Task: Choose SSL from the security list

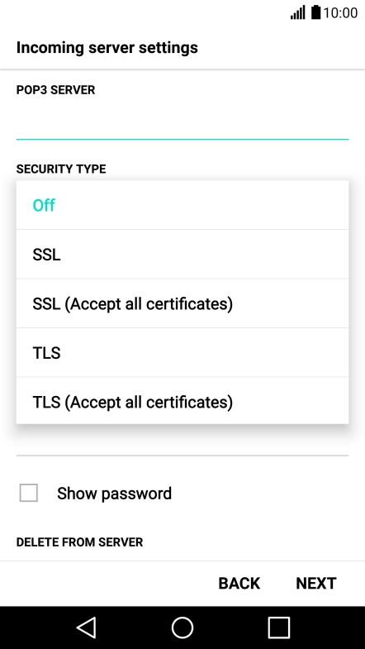Action: [182, 254]
